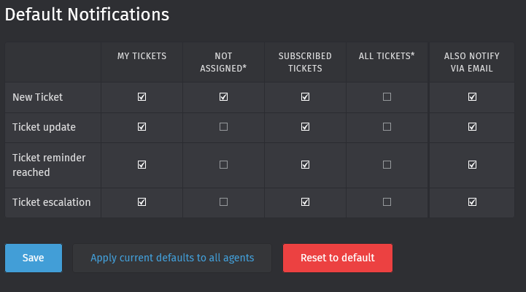Check Ticket update under All Tickets

387,126
